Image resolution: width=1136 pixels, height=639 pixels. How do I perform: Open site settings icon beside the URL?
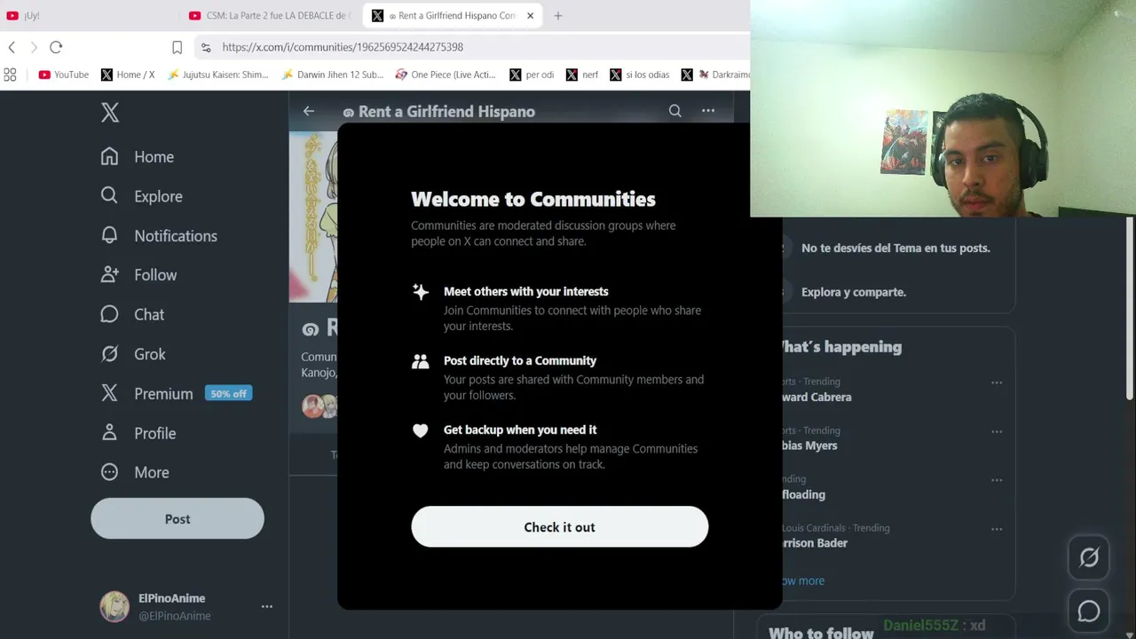coord(206,47)
